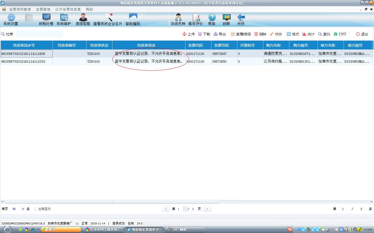The width and height of the screenshot is (374, 233).
Task: Click the 删除 delete button
Action: coord(260,34)
